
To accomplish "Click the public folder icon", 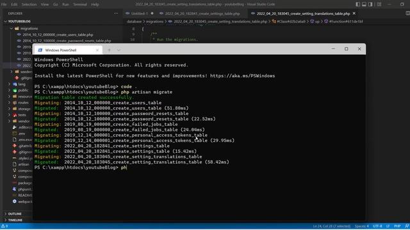I will pos(15,90).
